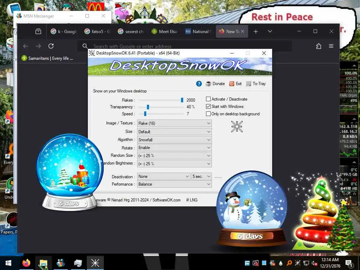The width and height of the screenshot is (360, 270).
Task: Open the list all tabs chevron
Action: pyautogui.click(x=270, y=31)
